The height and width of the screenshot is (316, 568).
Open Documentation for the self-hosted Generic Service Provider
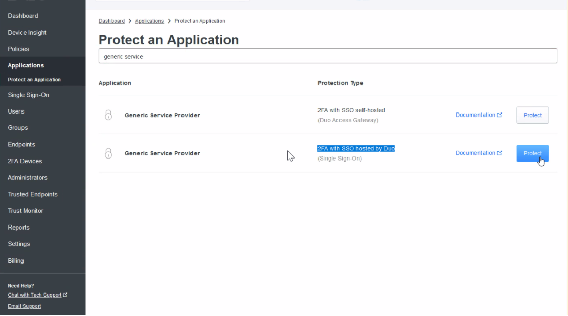click(478, 115)
